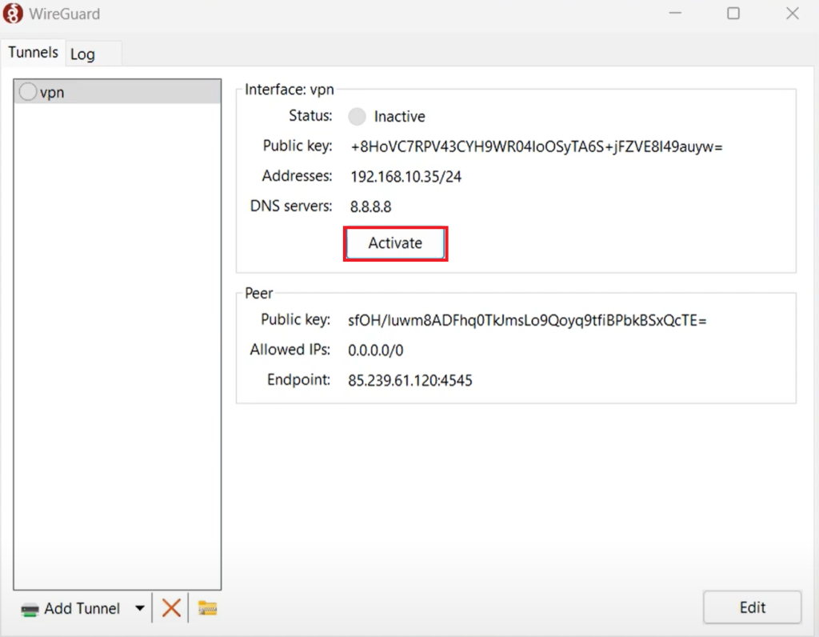This screenshot has height=637, width=819.
Task: Click the Add Tunnel button
Action: (80, 608)
